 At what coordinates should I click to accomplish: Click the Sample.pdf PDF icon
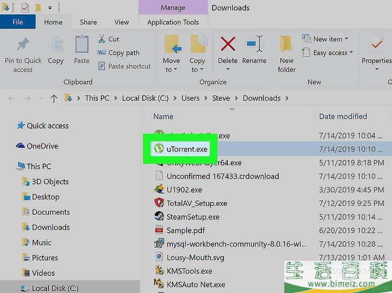pos(159,230)
